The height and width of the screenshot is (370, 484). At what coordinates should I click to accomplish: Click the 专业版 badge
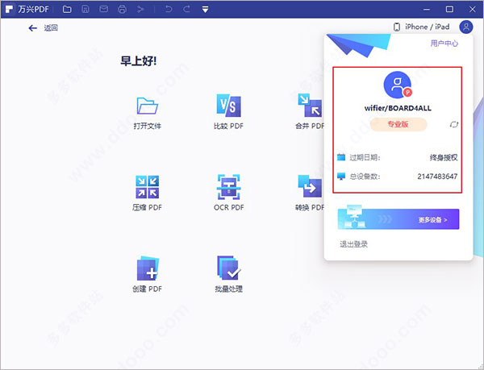click(x=398, y=124)
